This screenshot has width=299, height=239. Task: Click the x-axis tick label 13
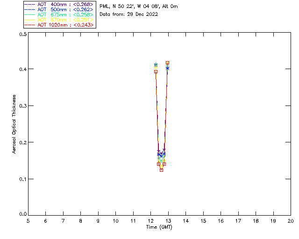click(168, 221)
